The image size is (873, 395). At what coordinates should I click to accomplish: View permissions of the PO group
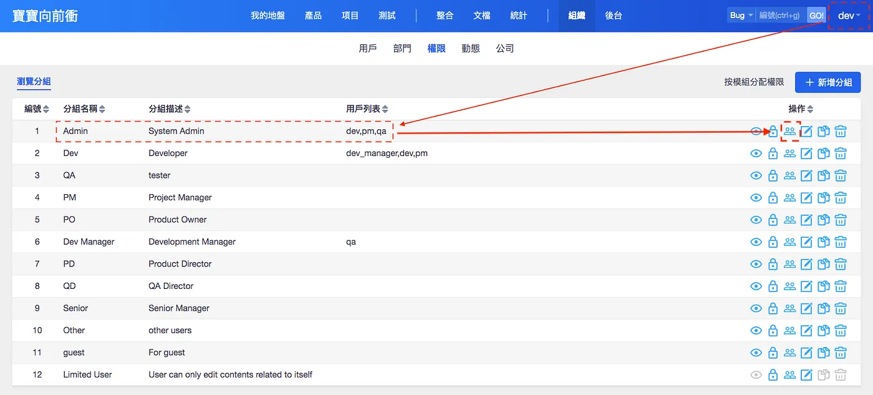click(756, 220)
